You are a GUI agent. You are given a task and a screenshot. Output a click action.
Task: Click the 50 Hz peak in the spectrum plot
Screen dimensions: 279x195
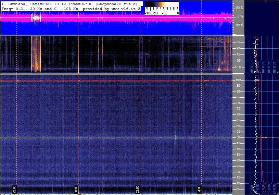click(265, 137)
